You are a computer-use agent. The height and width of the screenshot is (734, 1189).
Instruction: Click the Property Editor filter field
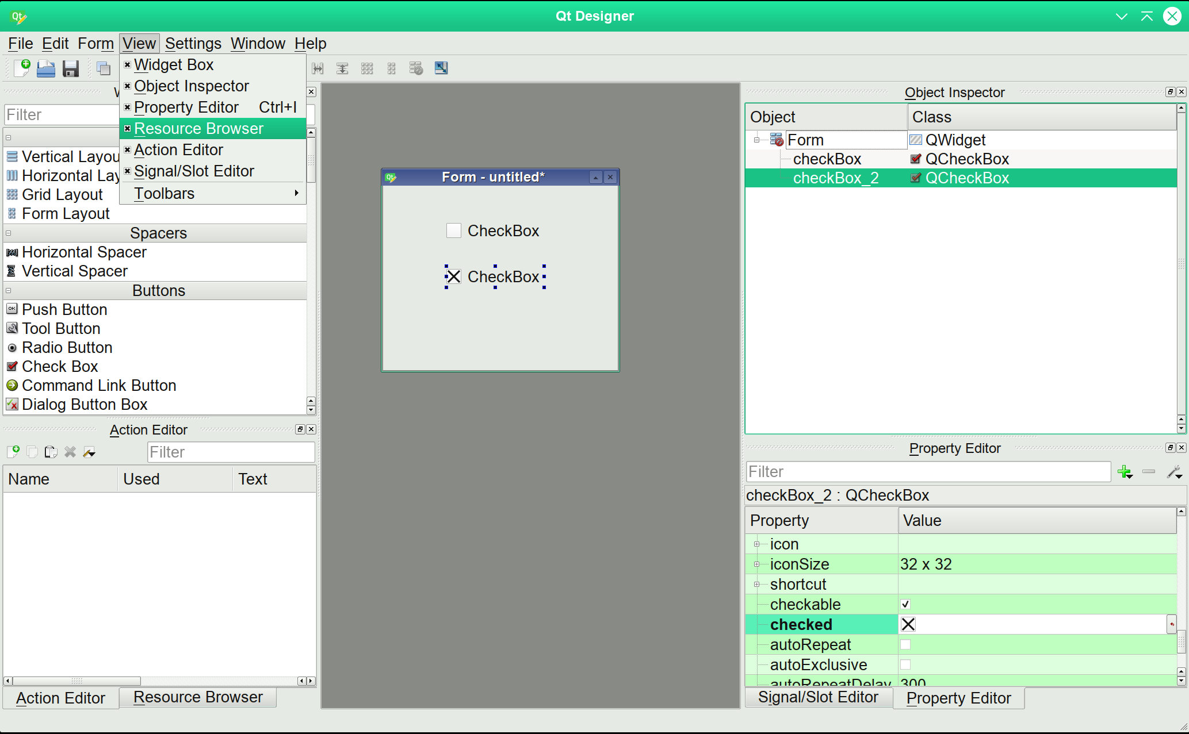pos(927,472)
